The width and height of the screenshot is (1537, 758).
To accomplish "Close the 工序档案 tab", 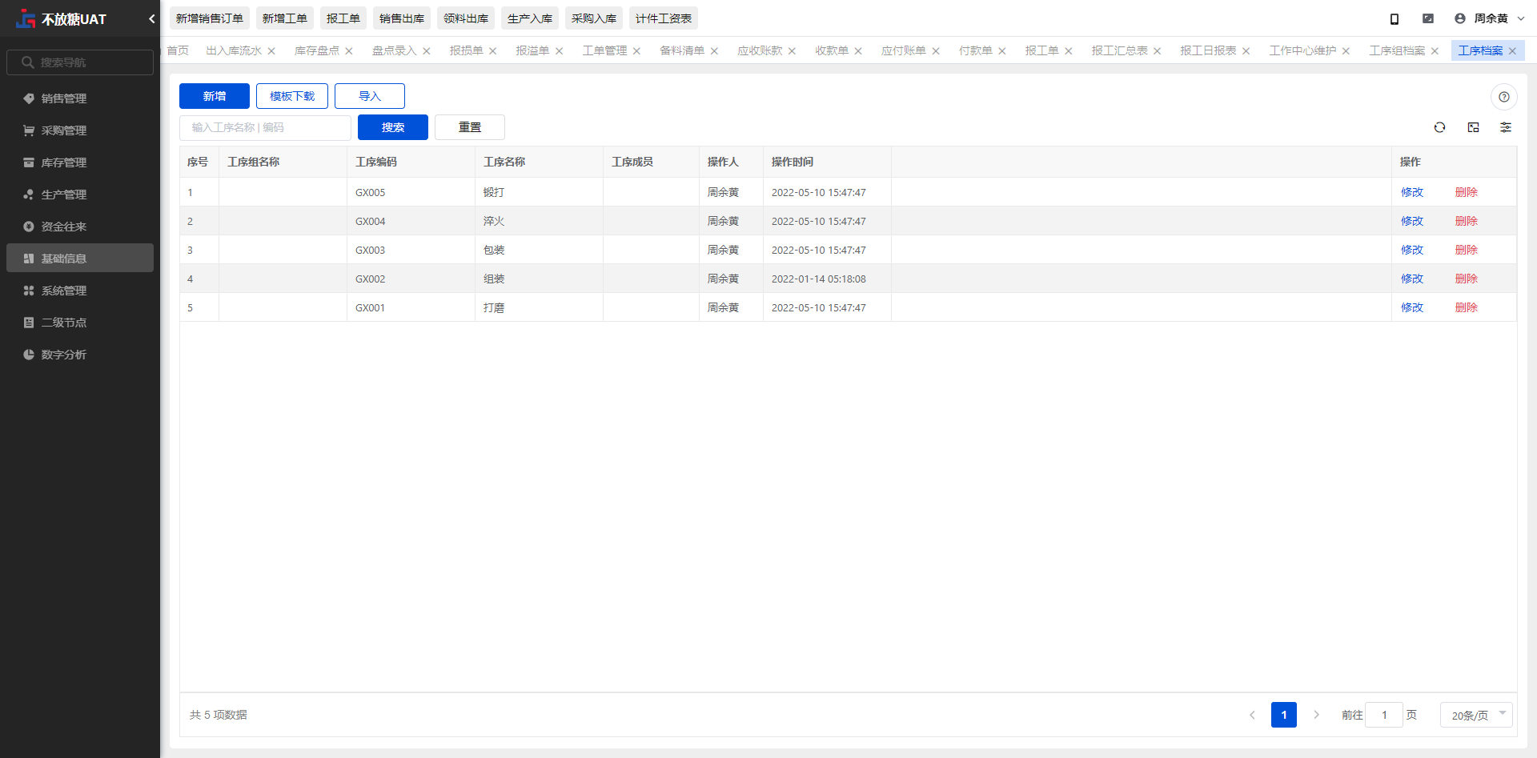I will (1512, 51).
